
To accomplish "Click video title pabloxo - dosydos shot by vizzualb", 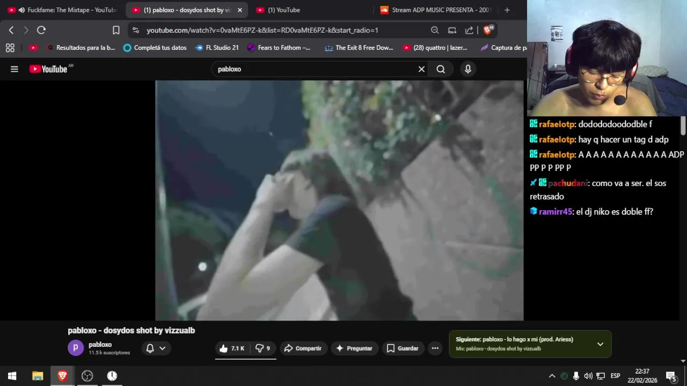I will 131,331.
